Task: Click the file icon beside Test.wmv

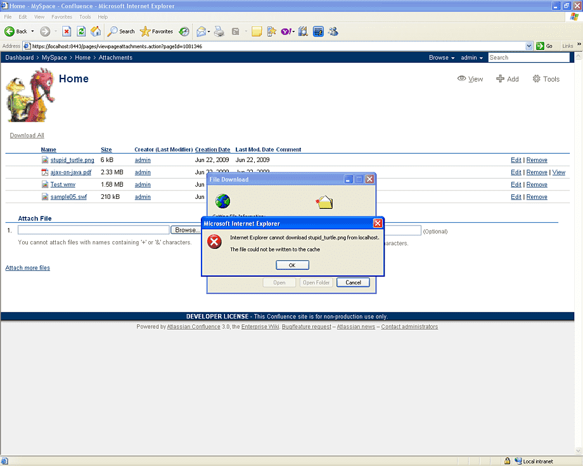Action: coord(45,184)
